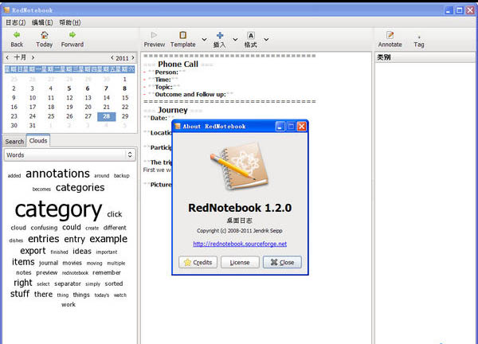Open the rednotebook.sourceforge.net link

point(240,244)
